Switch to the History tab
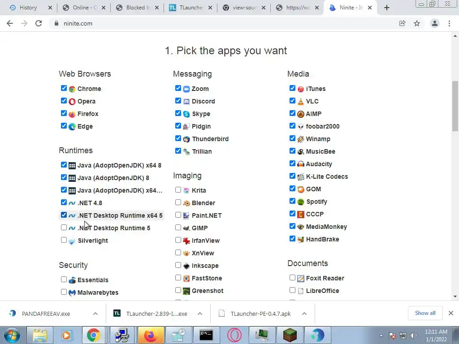Image resolution: width=459 pixels, height=344 pixels. pos(28,8)
